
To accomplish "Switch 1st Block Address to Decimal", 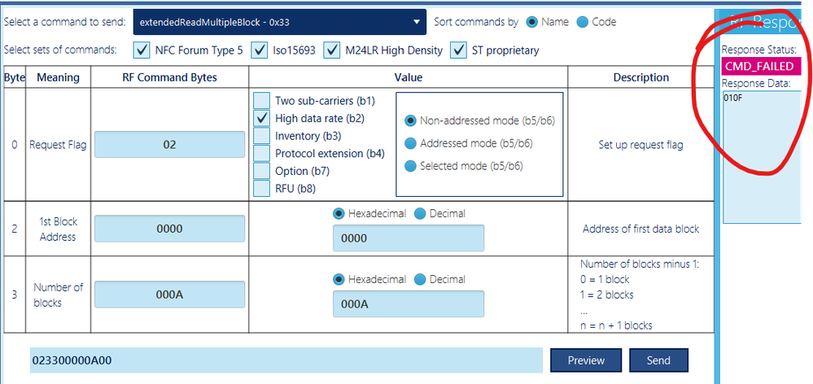I will (420, 213).
